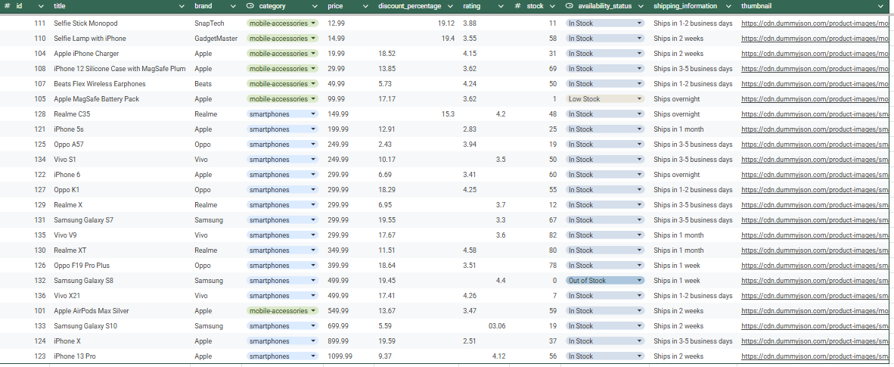Click the number type icon beside stock header

pyautogui.click(x=517, y=6)
